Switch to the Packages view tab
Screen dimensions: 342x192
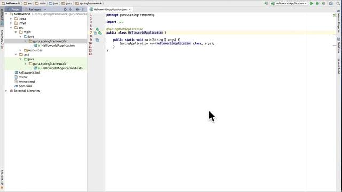click(x=33, y=9)
